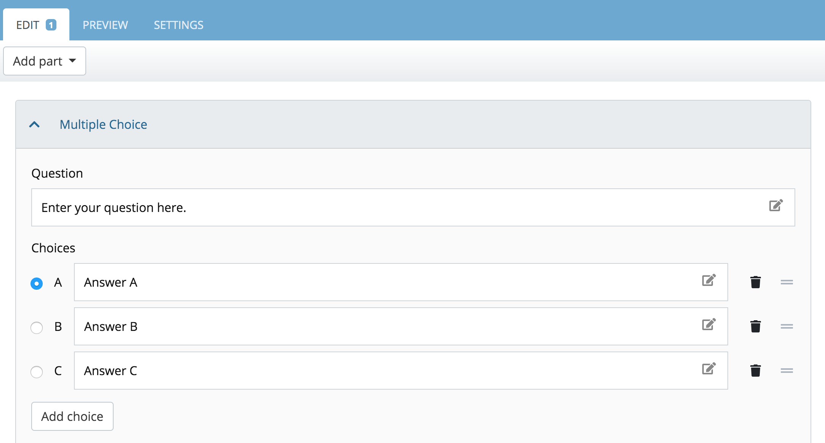Click the letter C choice label

pos(58,371)
